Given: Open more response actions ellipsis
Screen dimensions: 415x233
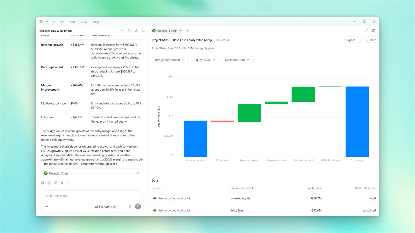Looking at the screenshot, I should (x=67, y=183).
